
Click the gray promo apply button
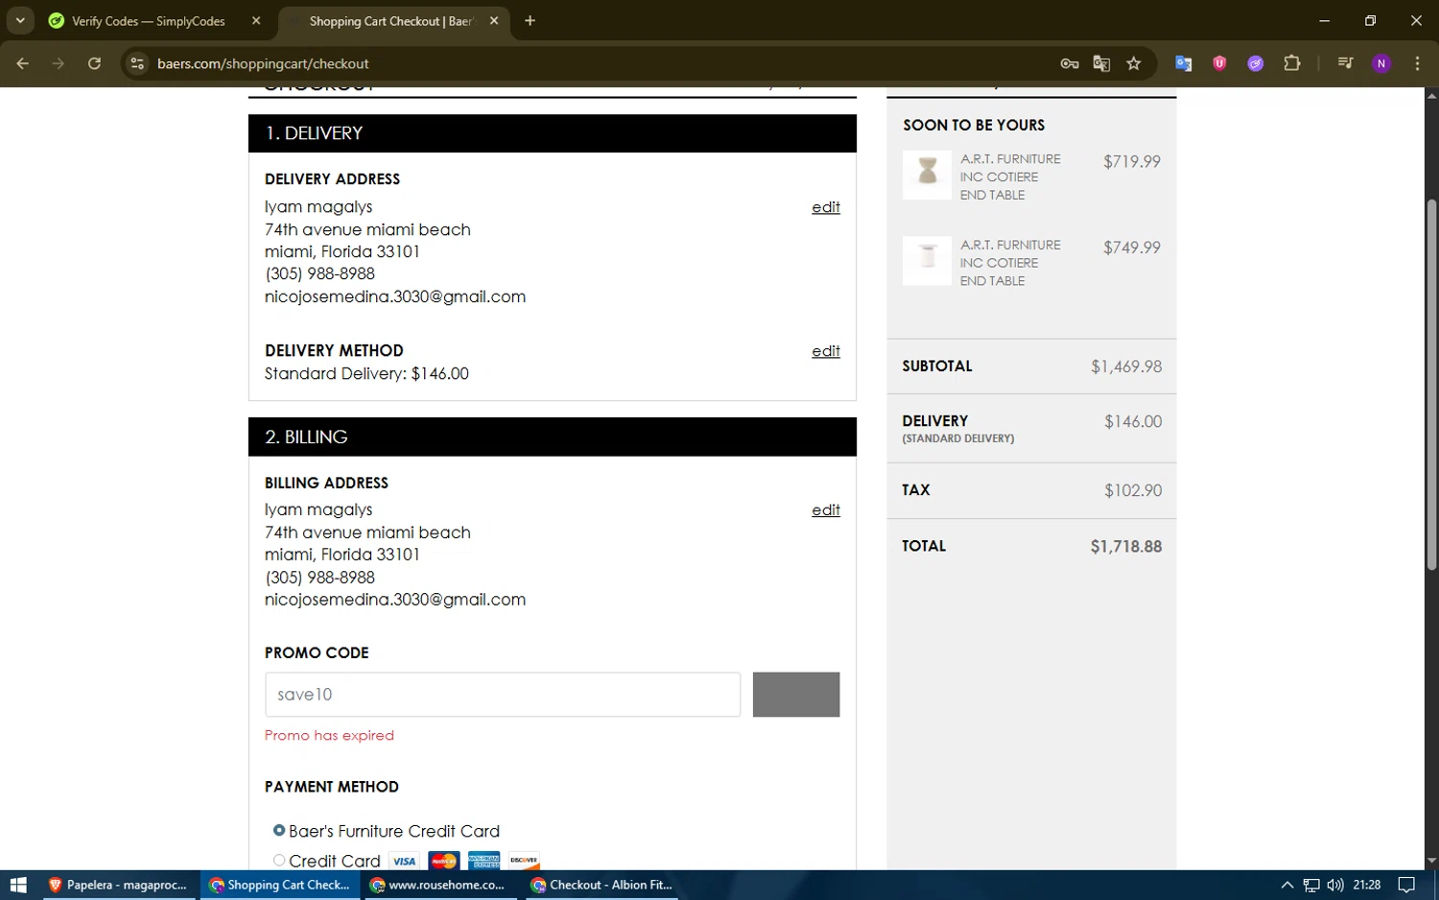796,695
